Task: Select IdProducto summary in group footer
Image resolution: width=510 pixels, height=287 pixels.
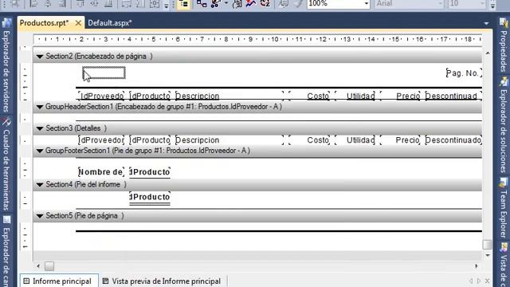Action: click(150, 172)
